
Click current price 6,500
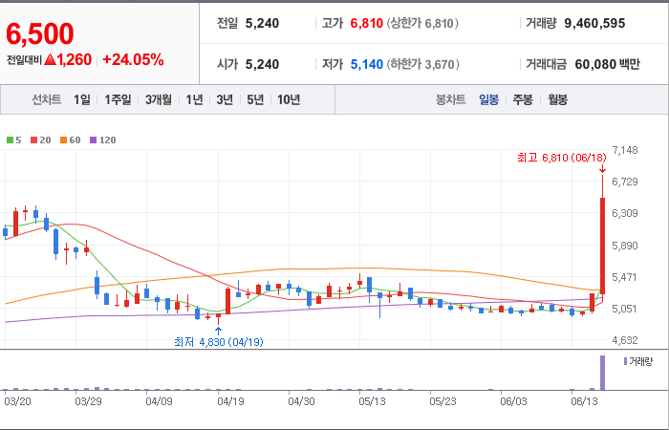40,34
